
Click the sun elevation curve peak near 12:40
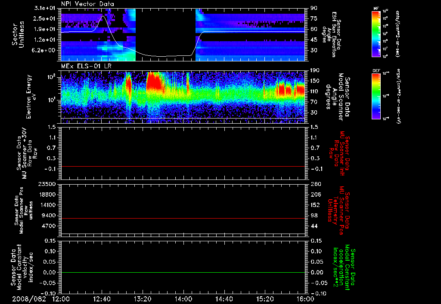(103, 16)
